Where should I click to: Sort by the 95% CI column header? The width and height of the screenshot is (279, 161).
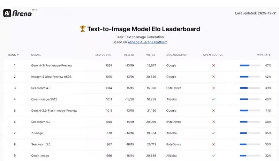point(129,55)
